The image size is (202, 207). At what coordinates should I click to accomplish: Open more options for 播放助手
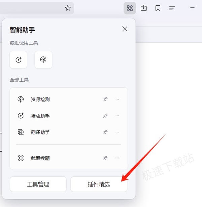click(117, 116)
